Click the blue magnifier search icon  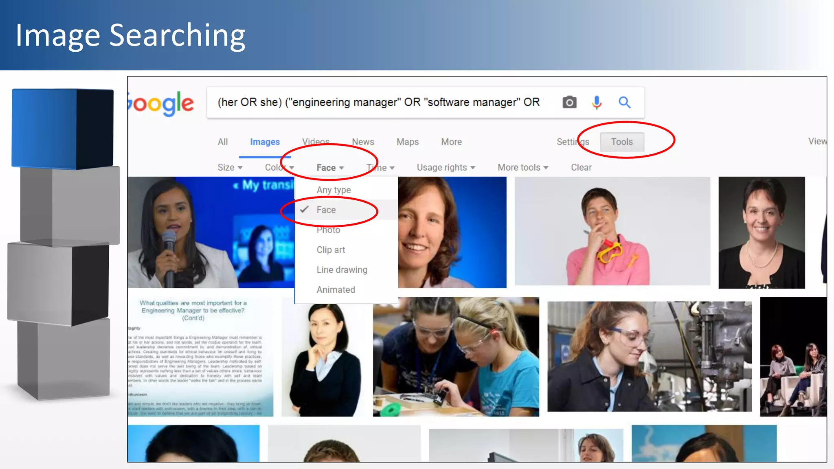[x=624, y=102]
